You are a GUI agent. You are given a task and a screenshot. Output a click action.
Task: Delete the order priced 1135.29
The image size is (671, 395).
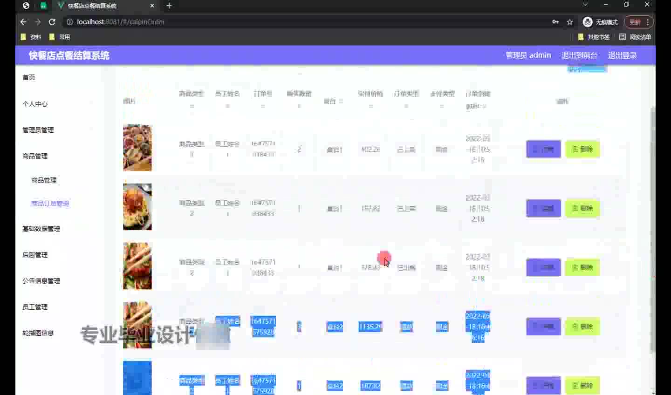(x=582, y=327)
